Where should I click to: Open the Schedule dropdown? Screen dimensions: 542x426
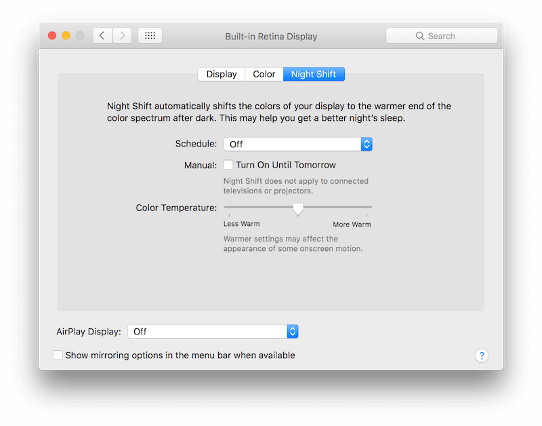click(x=295, y=144)
